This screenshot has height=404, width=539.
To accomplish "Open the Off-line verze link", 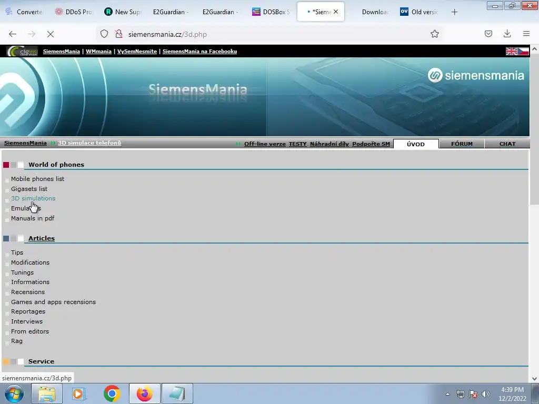I will pyautogui.click(x=265, y=144).
